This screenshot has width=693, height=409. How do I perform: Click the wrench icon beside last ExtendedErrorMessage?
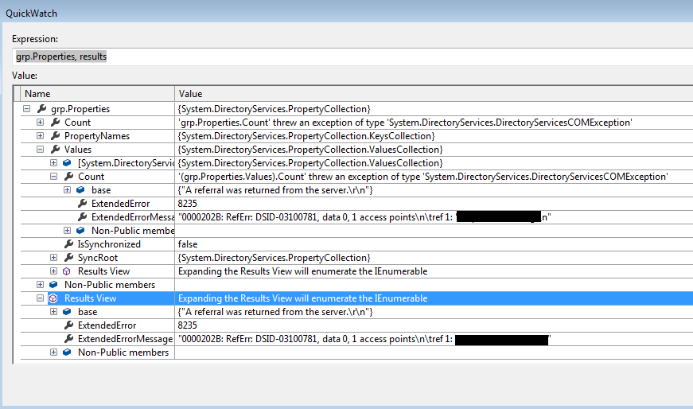tap(68, 339)
